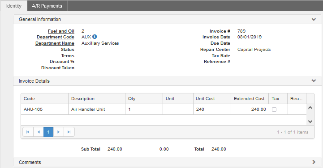Click the Sub Total amount 240.00
The height and width of the screenshot is (168, 323).
pyautogui.click(x=115, y=149)
